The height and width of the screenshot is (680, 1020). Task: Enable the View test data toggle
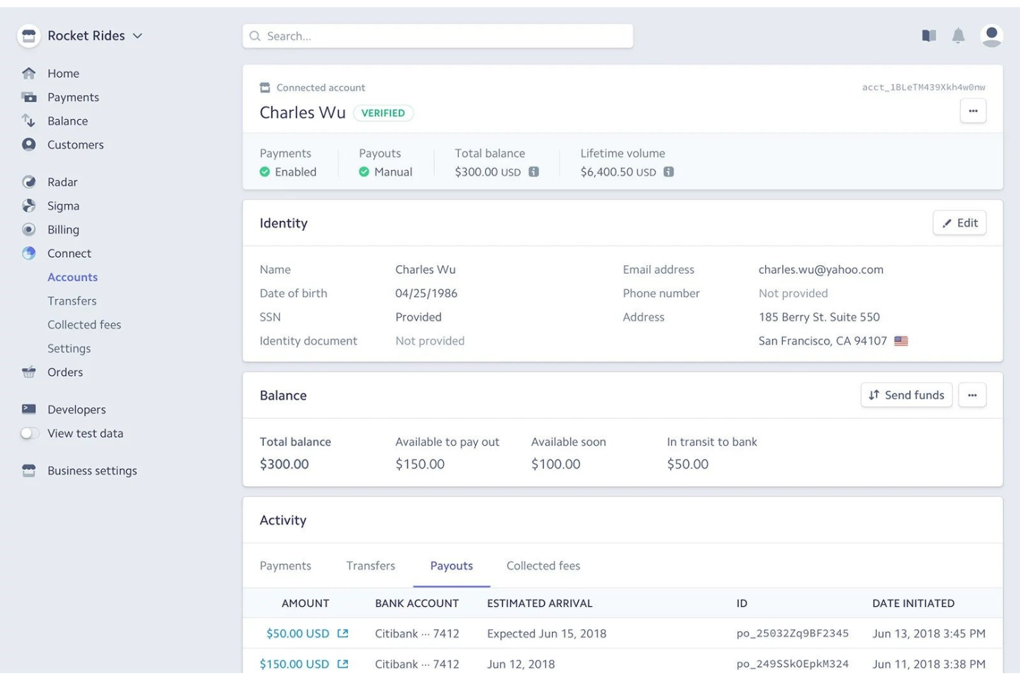(30, 433)
